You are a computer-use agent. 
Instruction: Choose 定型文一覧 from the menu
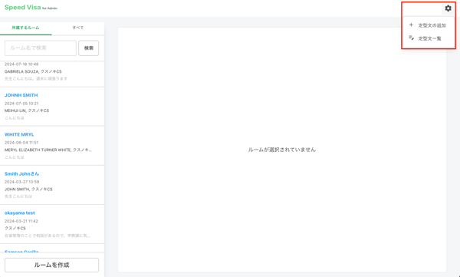tap(429, 38)
